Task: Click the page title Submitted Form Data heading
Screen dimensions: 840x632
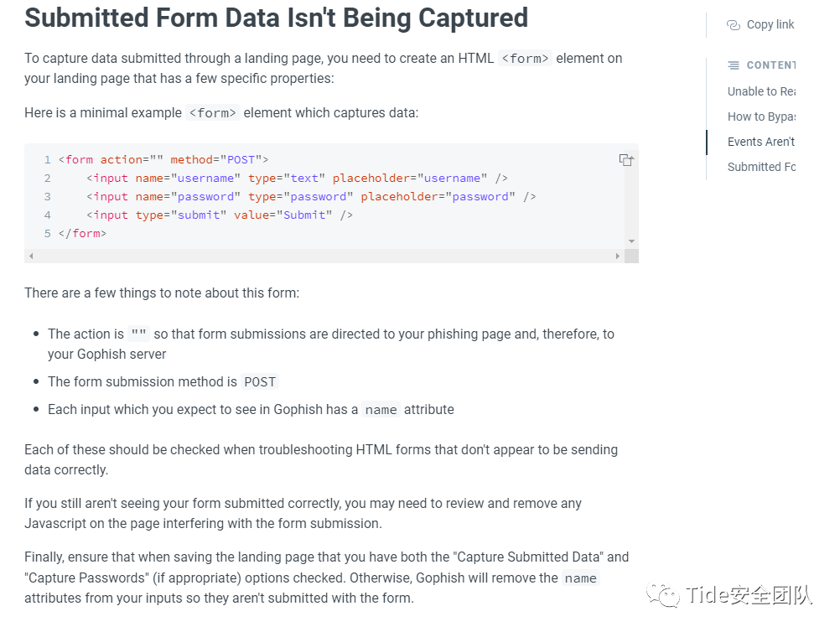Action: [277, 18]
